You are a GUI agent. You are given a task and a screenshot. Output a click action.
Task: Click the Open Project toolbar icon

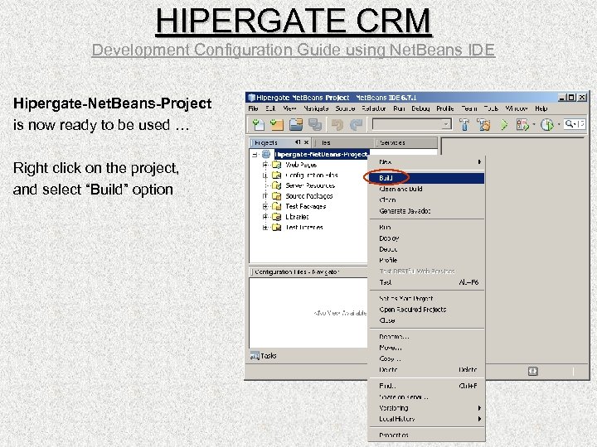[296, 124]
